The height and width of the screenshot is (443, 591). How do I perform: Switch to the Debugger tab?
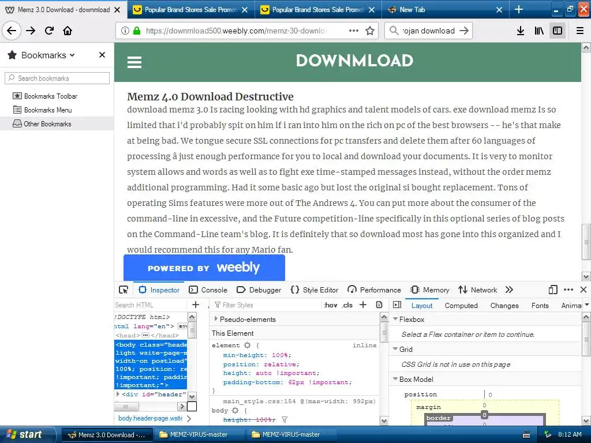tap(259, 290)
